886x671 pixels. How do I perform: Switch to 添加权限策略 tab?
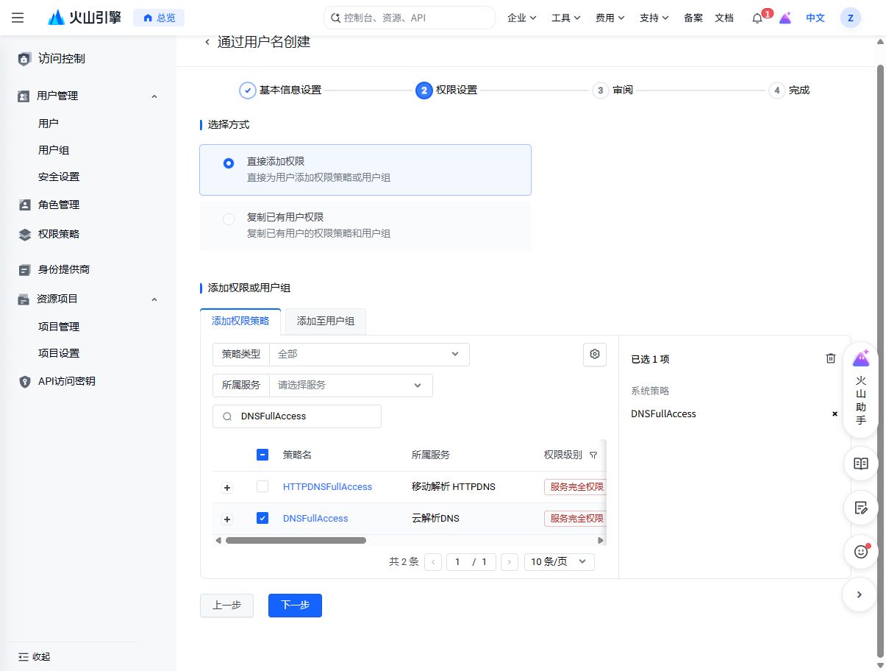click(x=240, y=322)
